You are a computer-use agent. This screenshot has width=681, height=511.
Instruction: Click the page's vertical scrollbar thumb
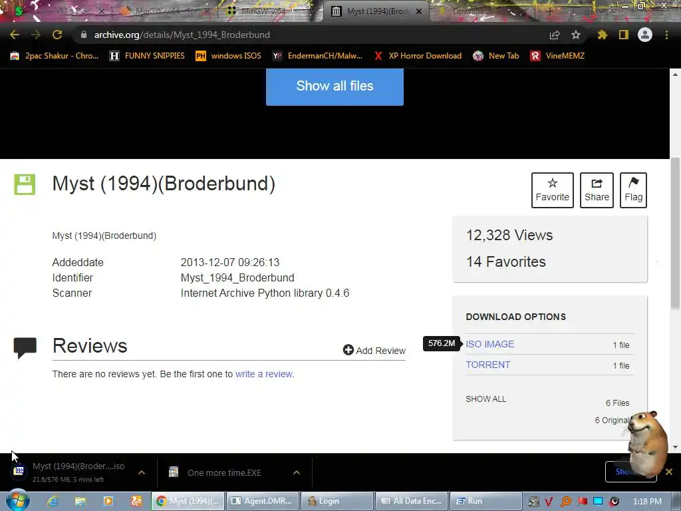[x=675, y=234]
